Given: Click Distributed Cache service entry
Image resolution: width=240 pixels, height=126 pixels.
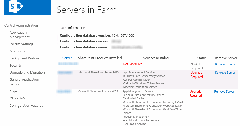Looking at the screenshot, I should point(133,98).
